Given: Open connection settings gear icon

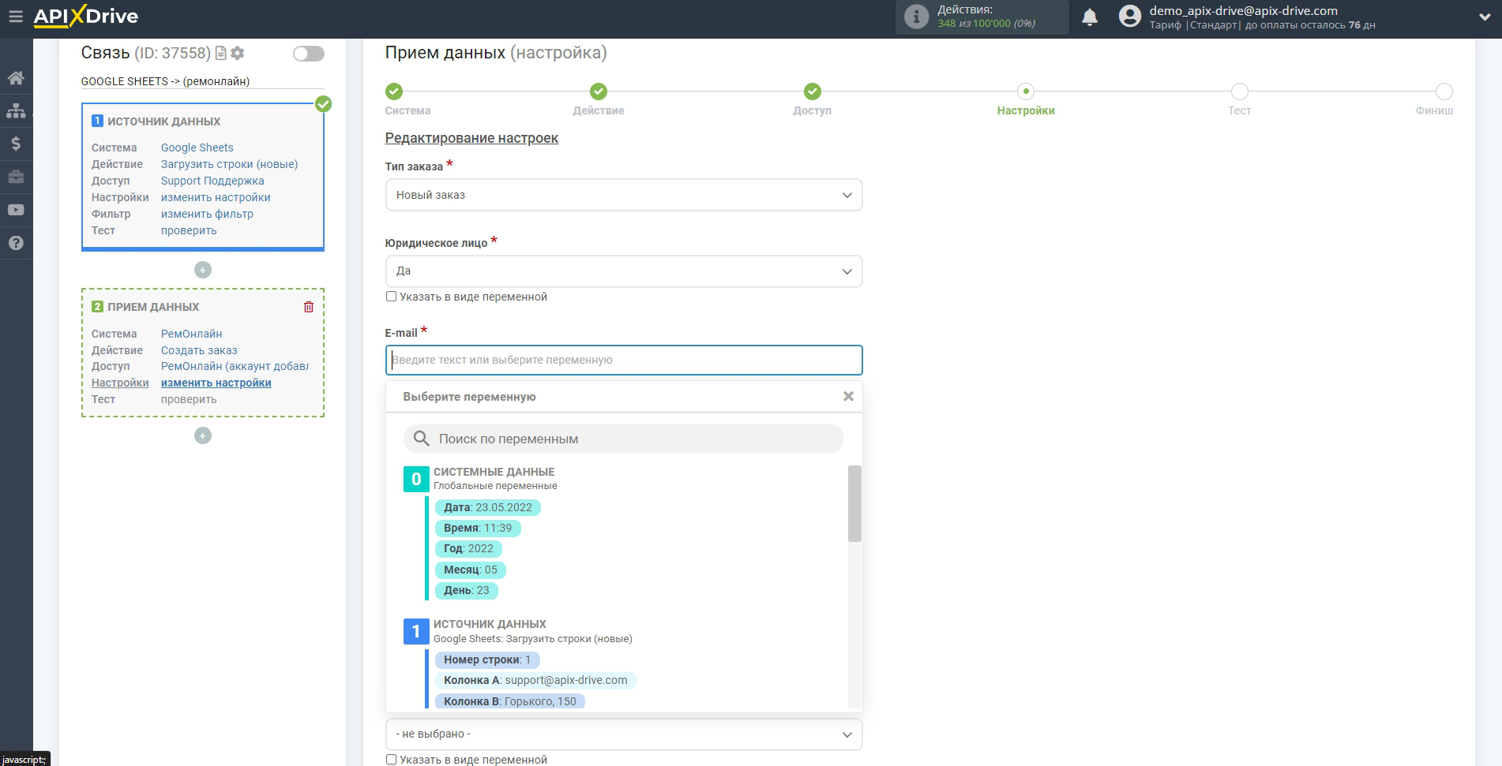Looking at the screenshot, I should click(238, 53).
